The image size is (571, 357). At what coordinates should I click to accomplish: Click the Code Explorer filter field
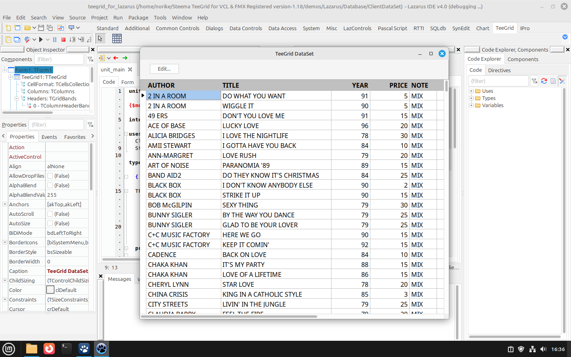[x=498, y=81]
